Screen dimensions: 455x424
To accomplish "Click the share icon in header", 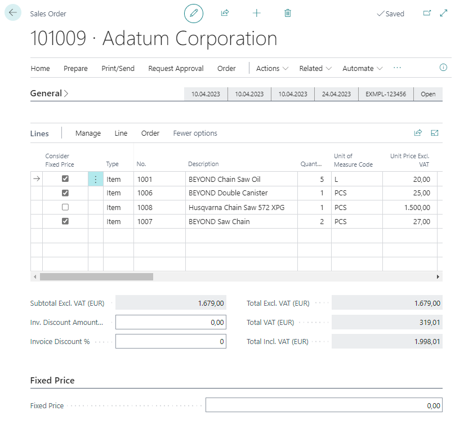I will [225, 13].
